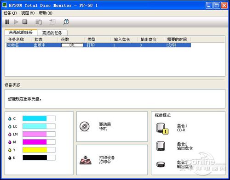Click the job priority toolbar icon
Viewport: 230px width, 180px height.
pyautogui.click(x=39, y=22)
